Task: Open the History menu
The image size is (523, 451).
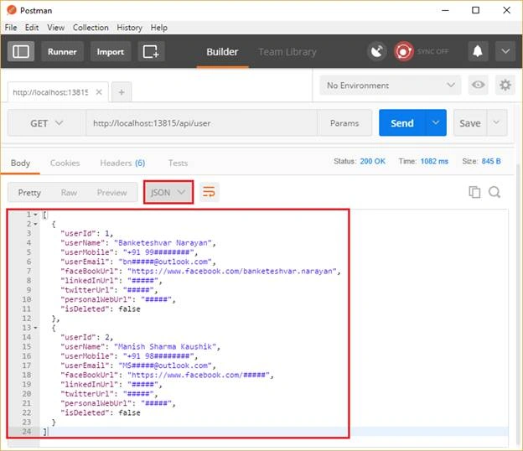Action: (129, 28)
